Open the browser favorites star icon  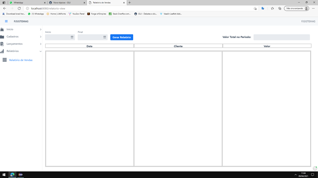[272, 8]
